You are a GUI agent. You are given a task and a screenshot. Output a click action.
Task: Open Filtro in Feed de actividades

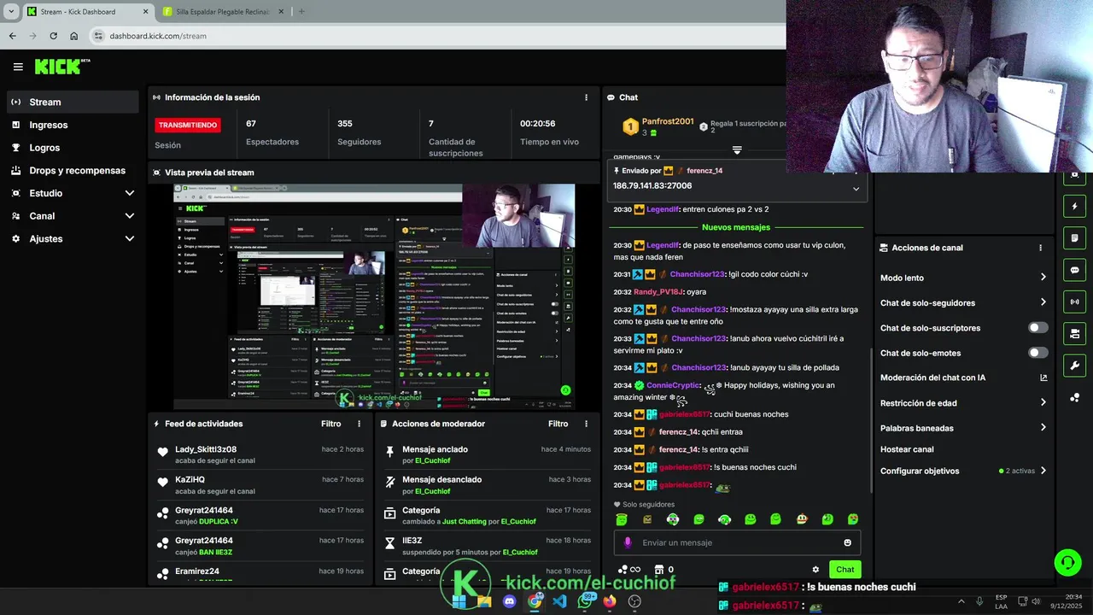(330, 424)
